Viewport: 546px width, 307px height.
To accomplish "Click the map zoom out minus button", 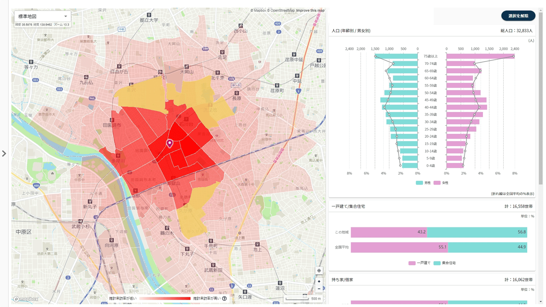I will pos(319,289).
